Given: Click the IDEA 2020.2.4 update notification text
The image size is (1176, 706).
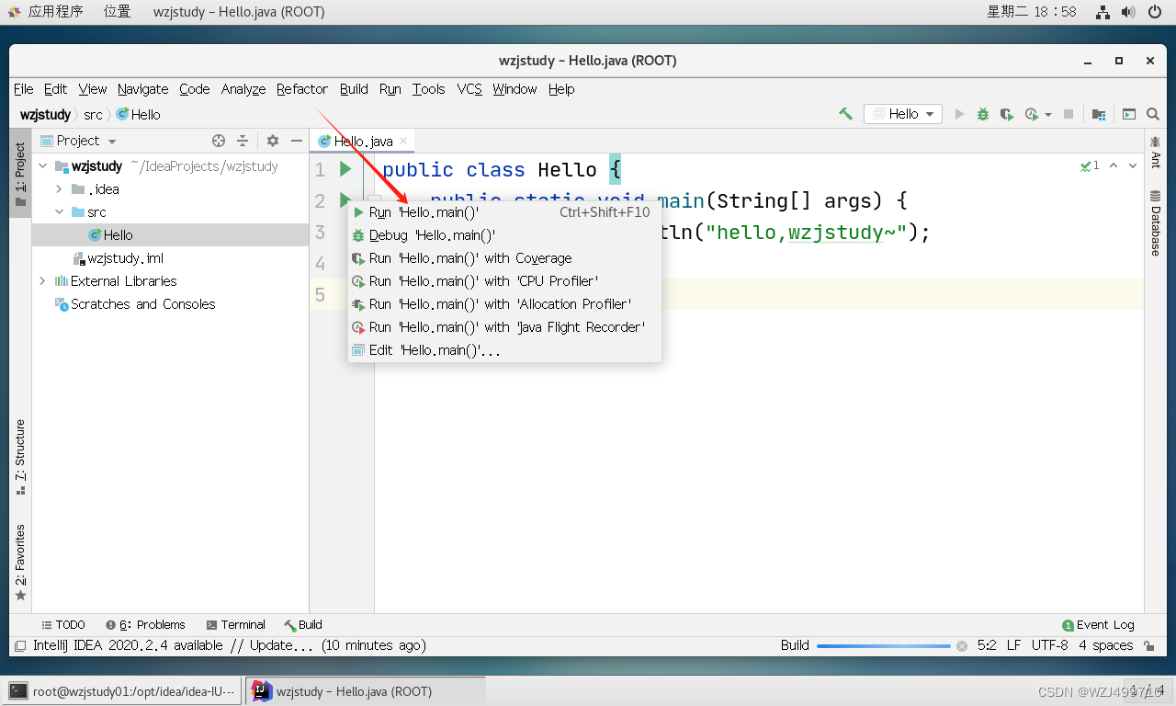Looking at the screenshot, I should click(230, 645).
